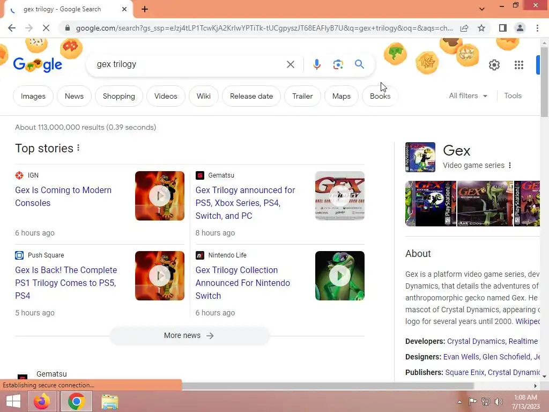Stop loading the page

click(x=46, y=28)
